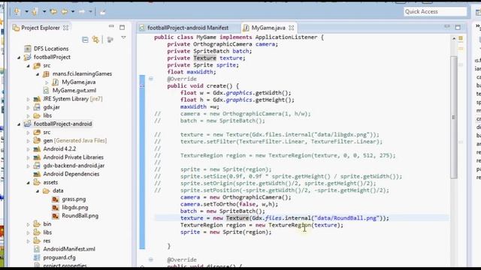The width and height of the screenshot is (481, 270).
Task: Minimize the editor area
Action: coord(447,27)
